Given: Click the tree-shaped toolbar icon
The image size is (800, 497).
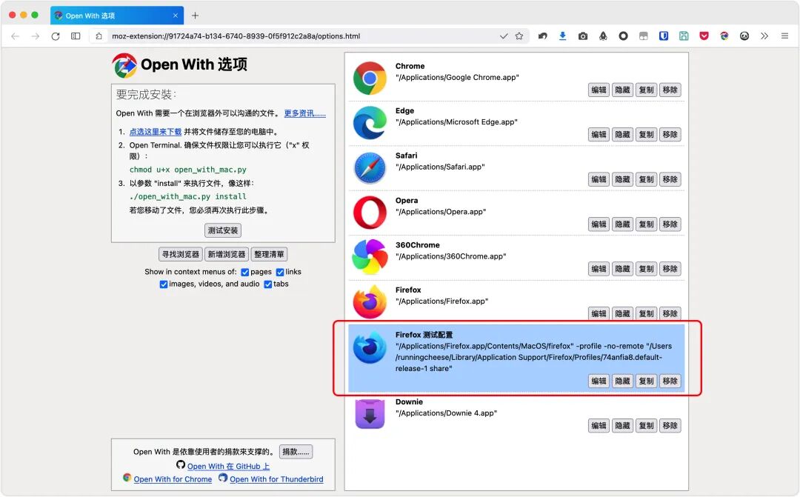Looking at the screenshot, I should click(603, 36).
